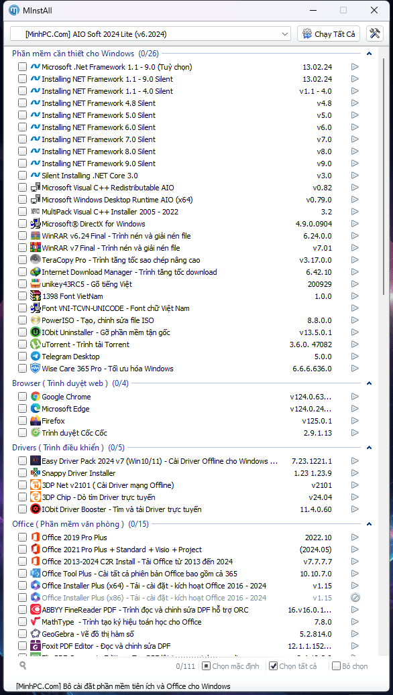Click the 3DP Net v2101 icon
Viewport: 393px width, 695px height.
[x=36, y=485]
